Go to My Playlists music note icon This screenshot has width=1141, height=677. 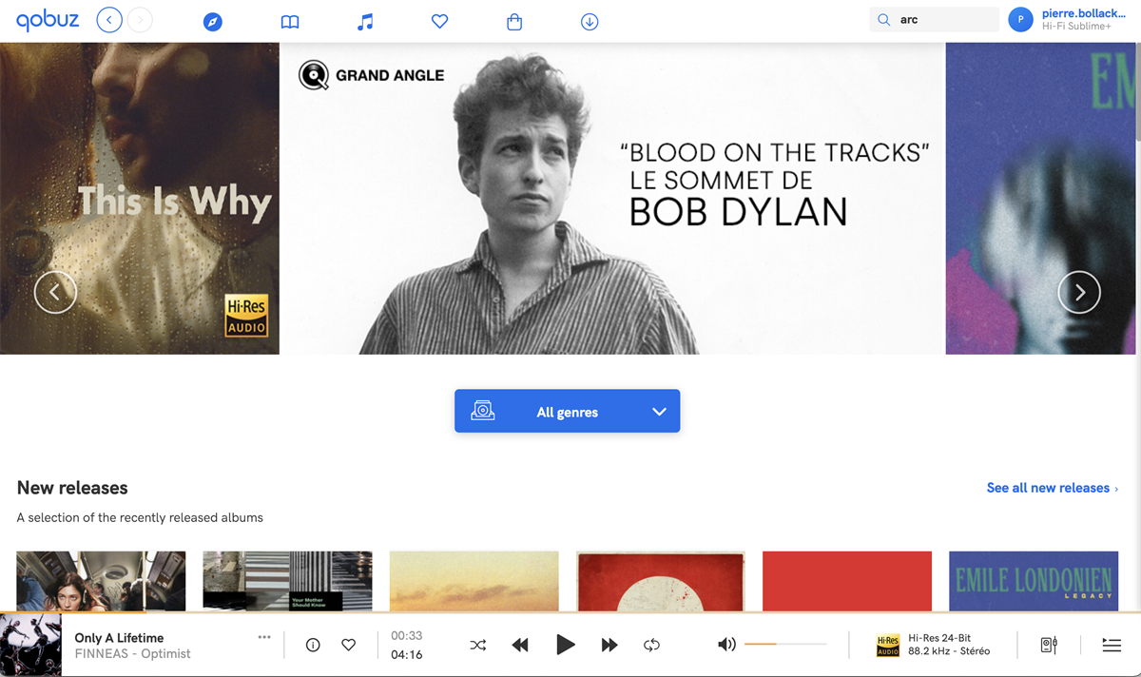365,22
